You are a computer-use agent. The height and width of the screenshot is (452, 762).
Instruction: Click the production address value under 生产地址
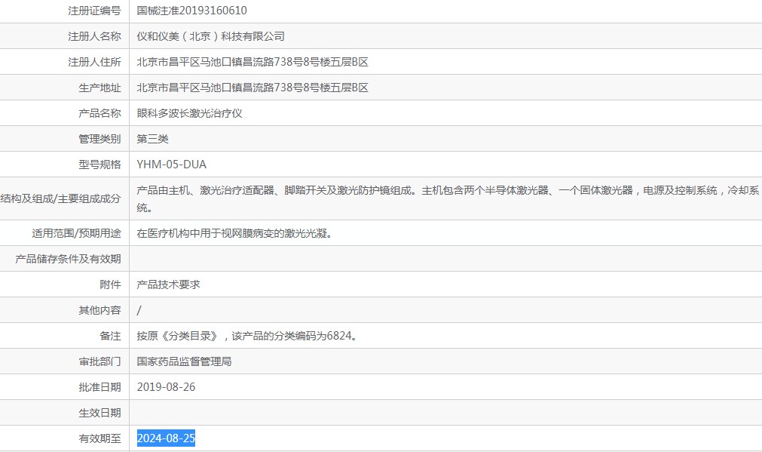point(252,88)
